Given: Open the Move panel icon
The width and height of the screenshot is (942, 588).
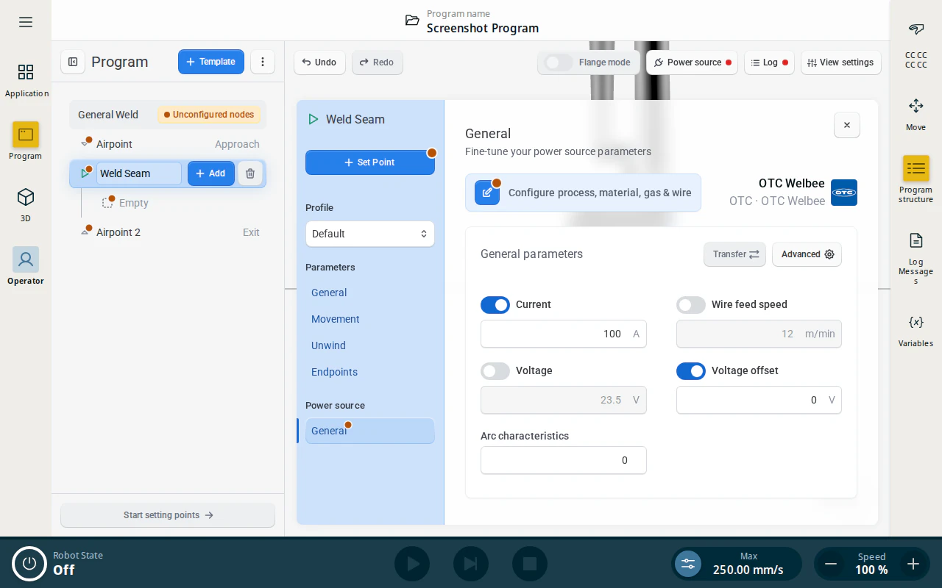Looking at the screenshot, I should click(x=916, y=106).
